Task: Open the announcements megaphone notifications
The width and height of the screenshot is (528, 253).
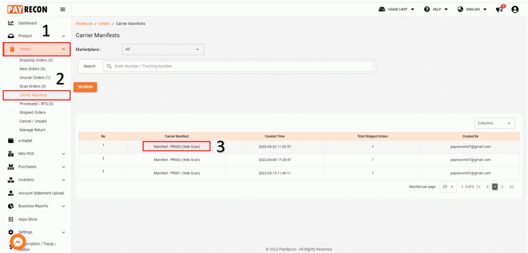Action: (499, 9)
